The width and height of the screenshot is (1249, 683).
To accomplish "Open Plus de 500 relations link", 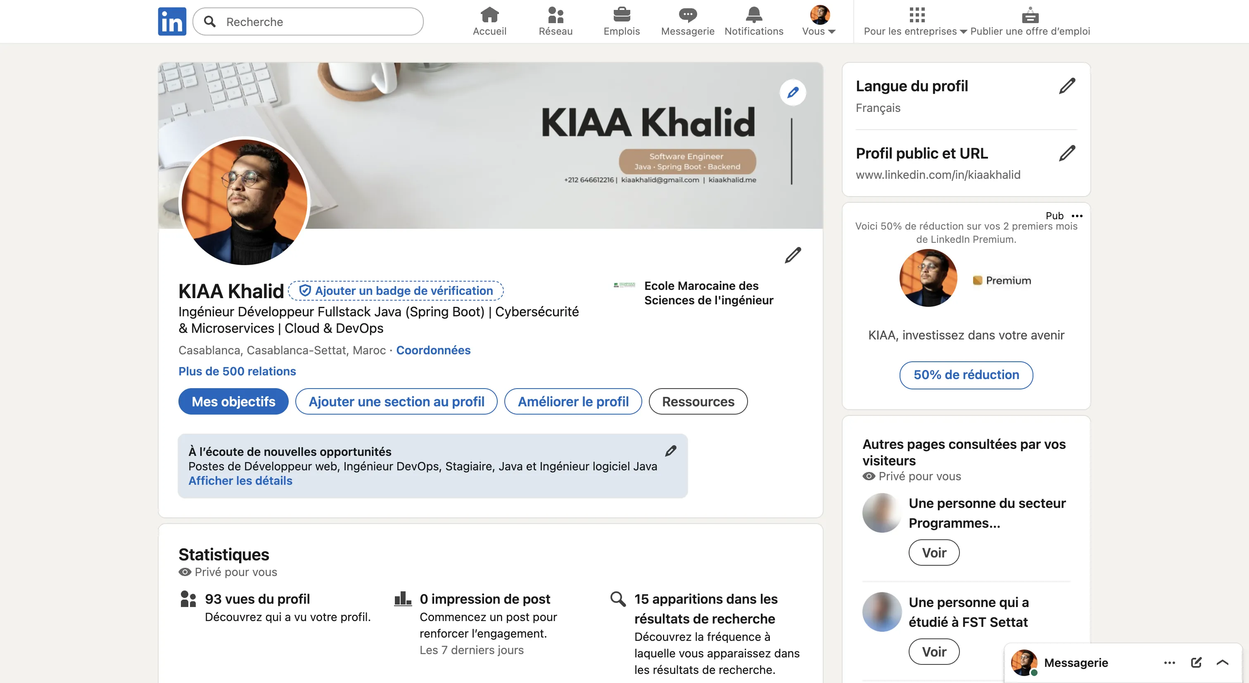I will click(237, 371).
